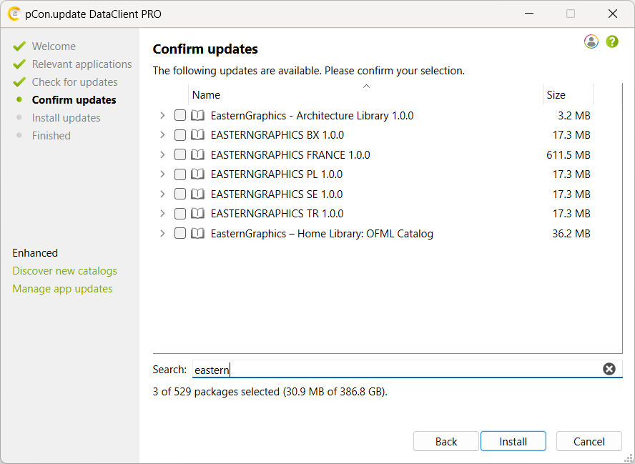Click the 36.2 MB size value
635x464 pixels.
point(571,234)
